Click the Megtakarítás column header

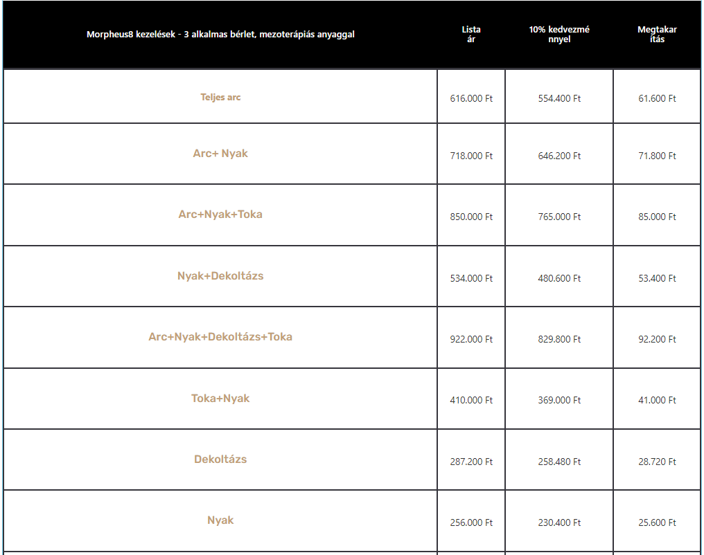point(657,34)
